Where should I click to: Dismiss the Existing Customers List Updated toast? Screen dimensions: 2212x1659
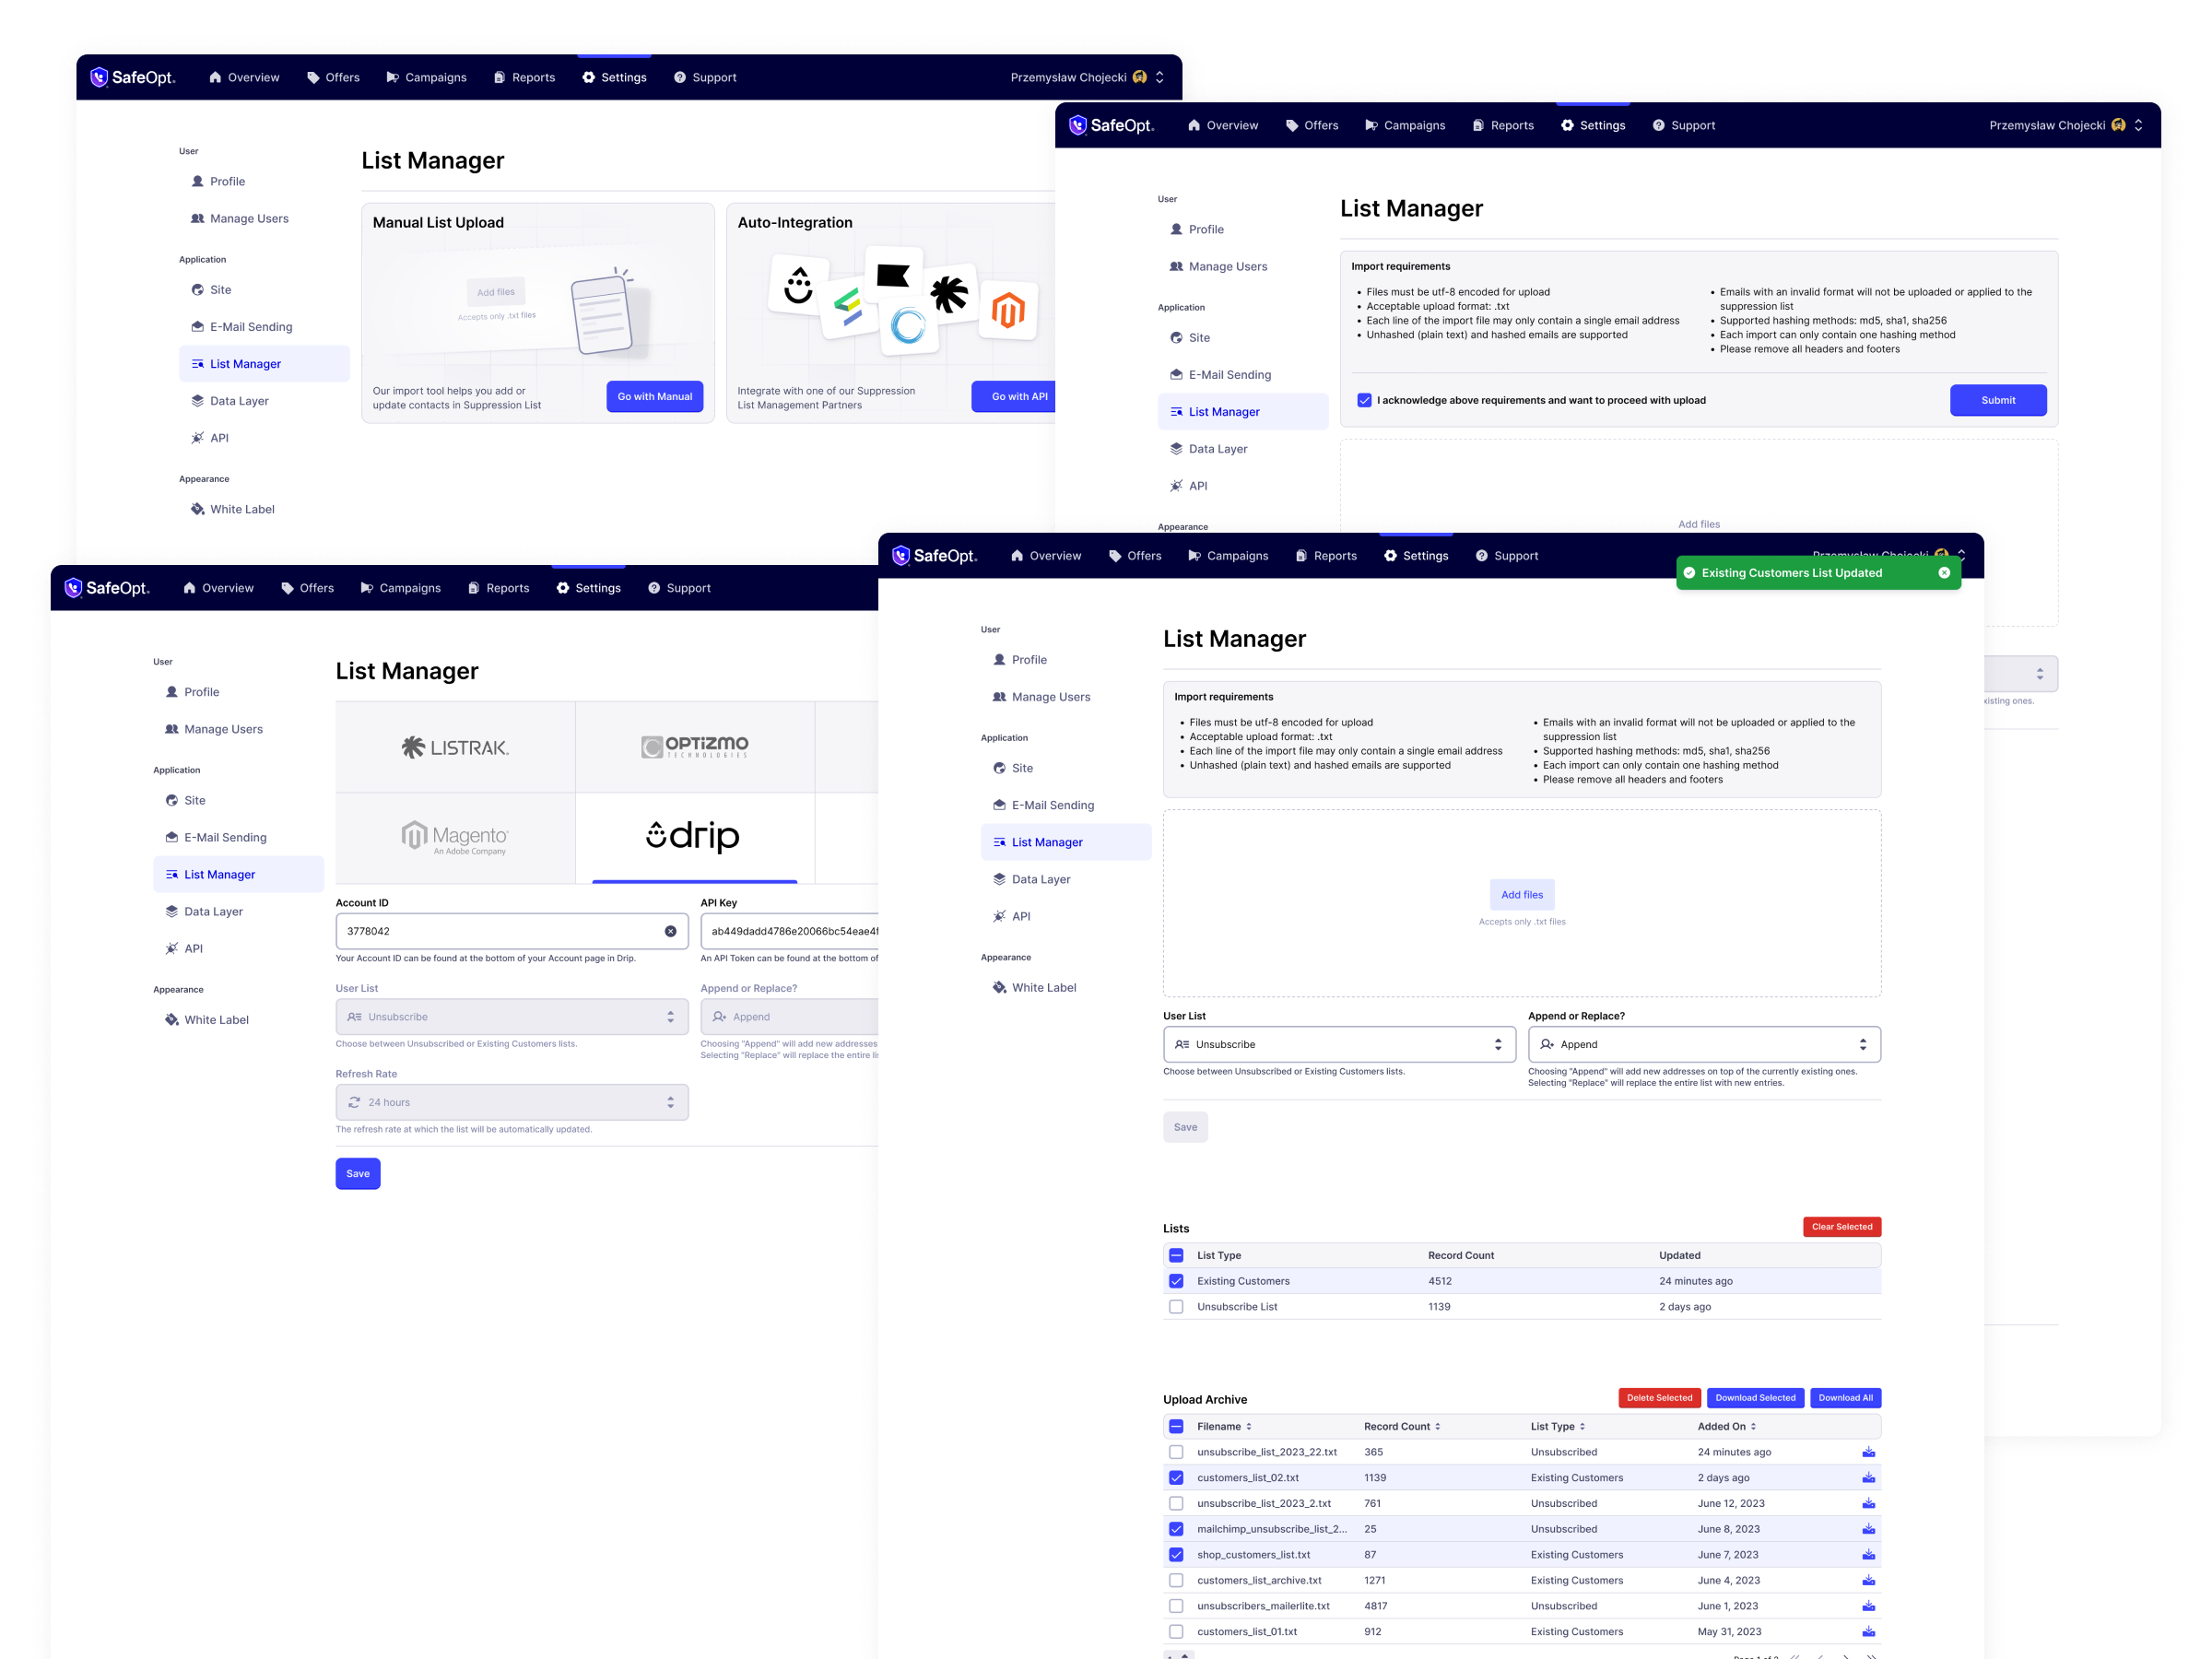pyautogui.click(x=1944, y=572)
